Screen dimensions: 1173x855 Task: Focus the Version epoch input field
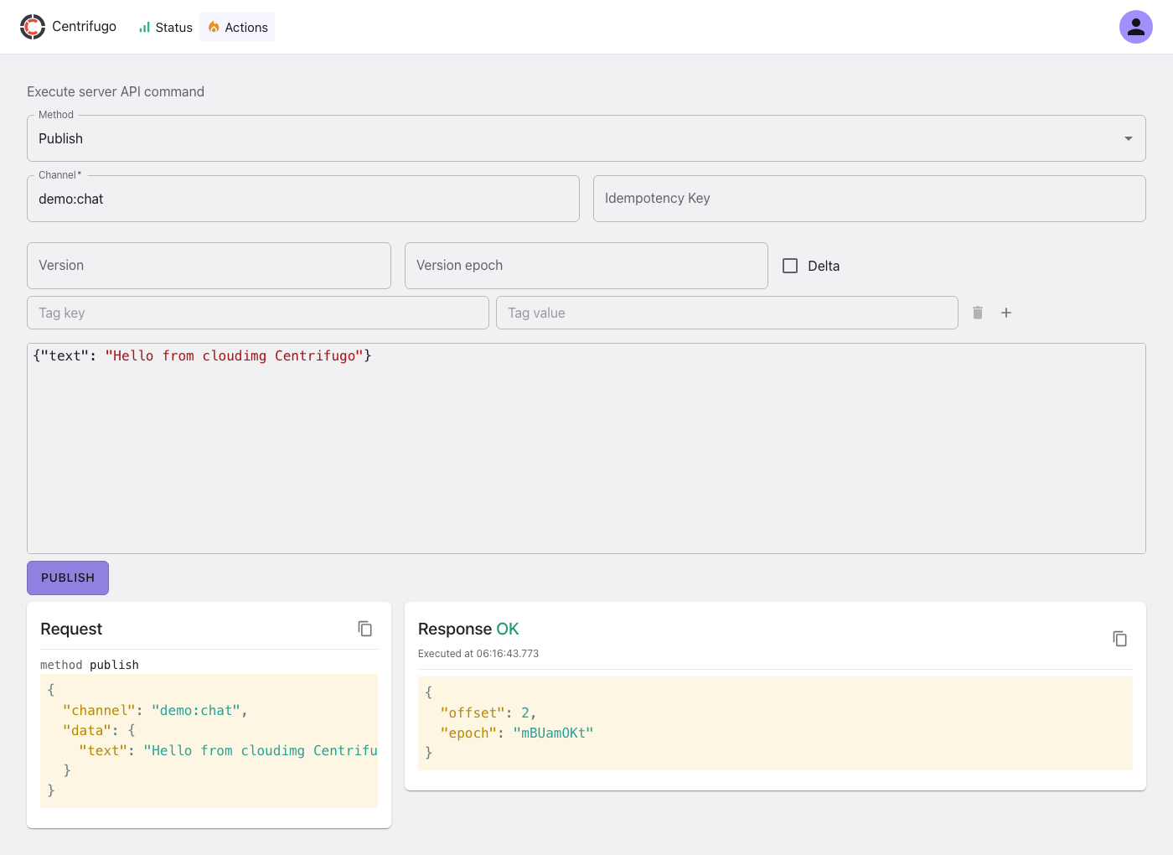586,266
